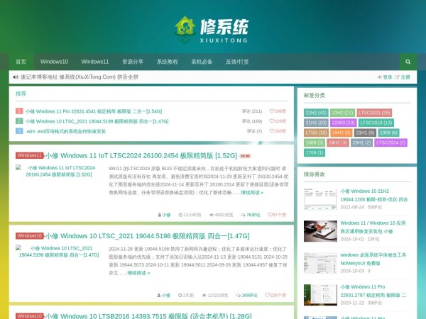Click the purple 22000 (19) tag
This screenshot has width=426, height=319.
tap(344, 123)
